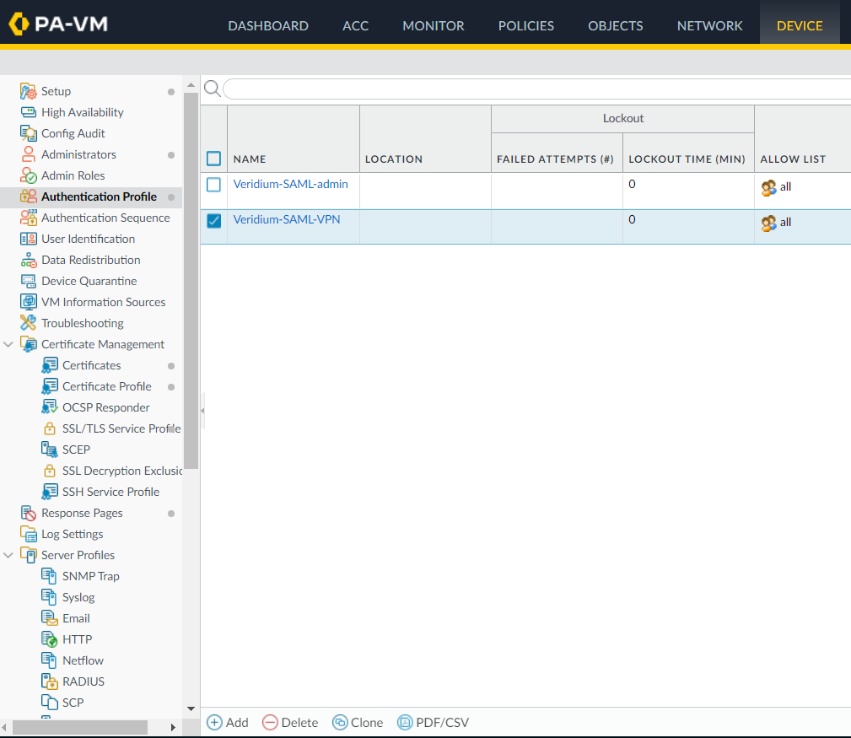Viewport: 851px width, 738px height.
Task: Click the RADIUS server profile icon
Action: click(49, 681)
